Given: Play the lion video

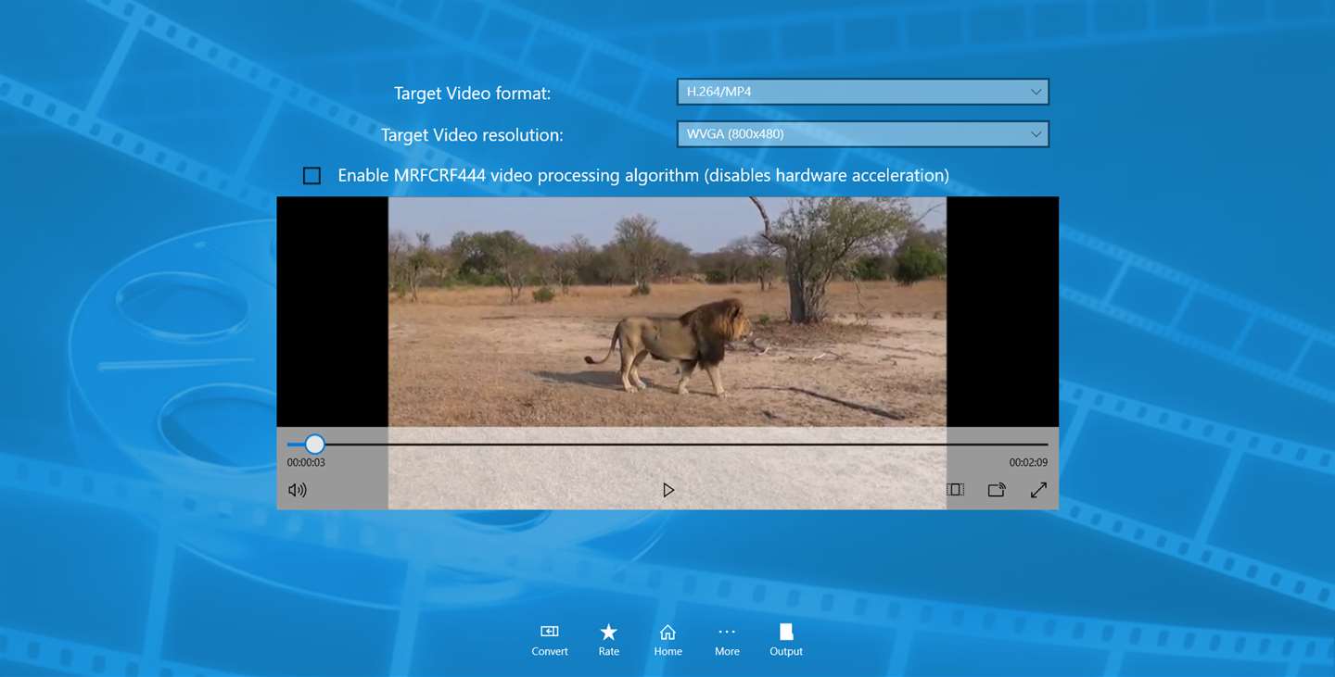Looking at the screenshot, I should 668,490.
